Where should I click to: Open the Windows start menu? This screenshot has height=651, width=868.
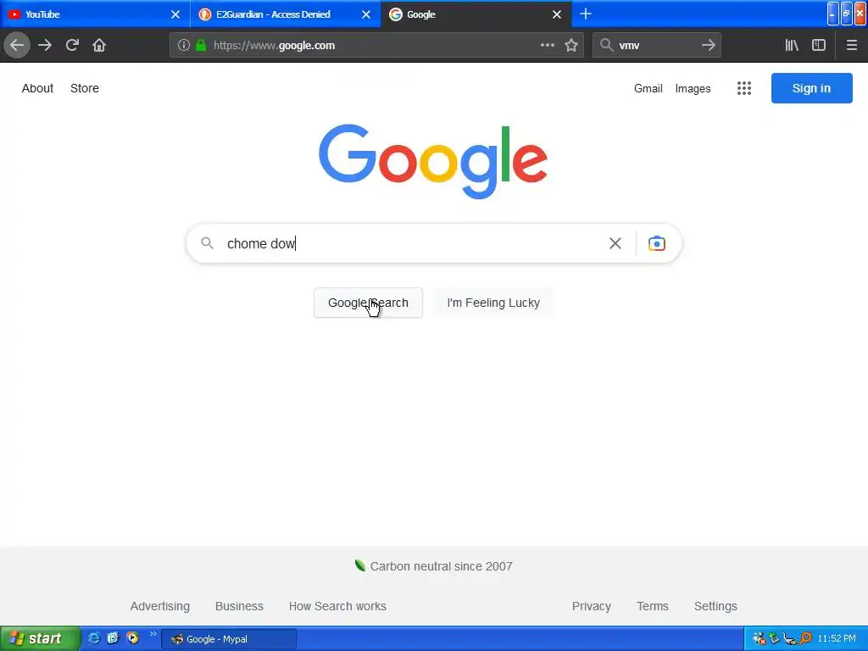[39, 638]
